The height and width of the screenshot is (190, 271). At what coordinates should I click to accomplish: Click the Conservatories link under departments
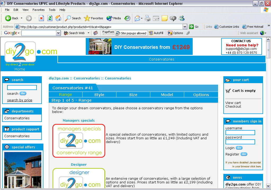click(17, 118)
